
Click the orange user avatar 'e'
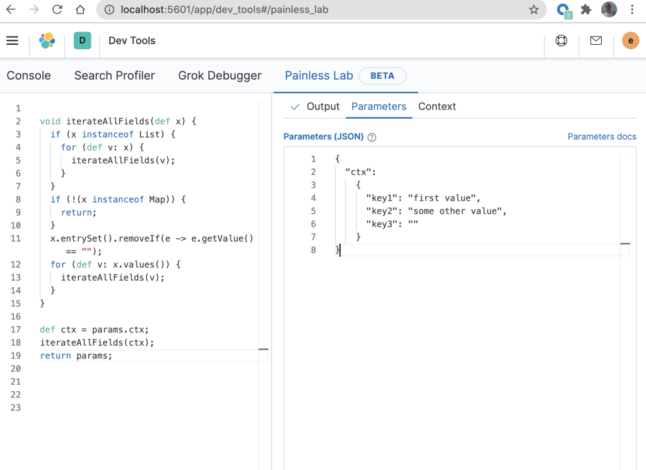(x=630, y=41)
